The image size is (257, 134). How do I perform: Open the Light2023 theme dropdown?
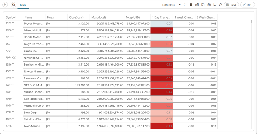click(x=180, y=5)
